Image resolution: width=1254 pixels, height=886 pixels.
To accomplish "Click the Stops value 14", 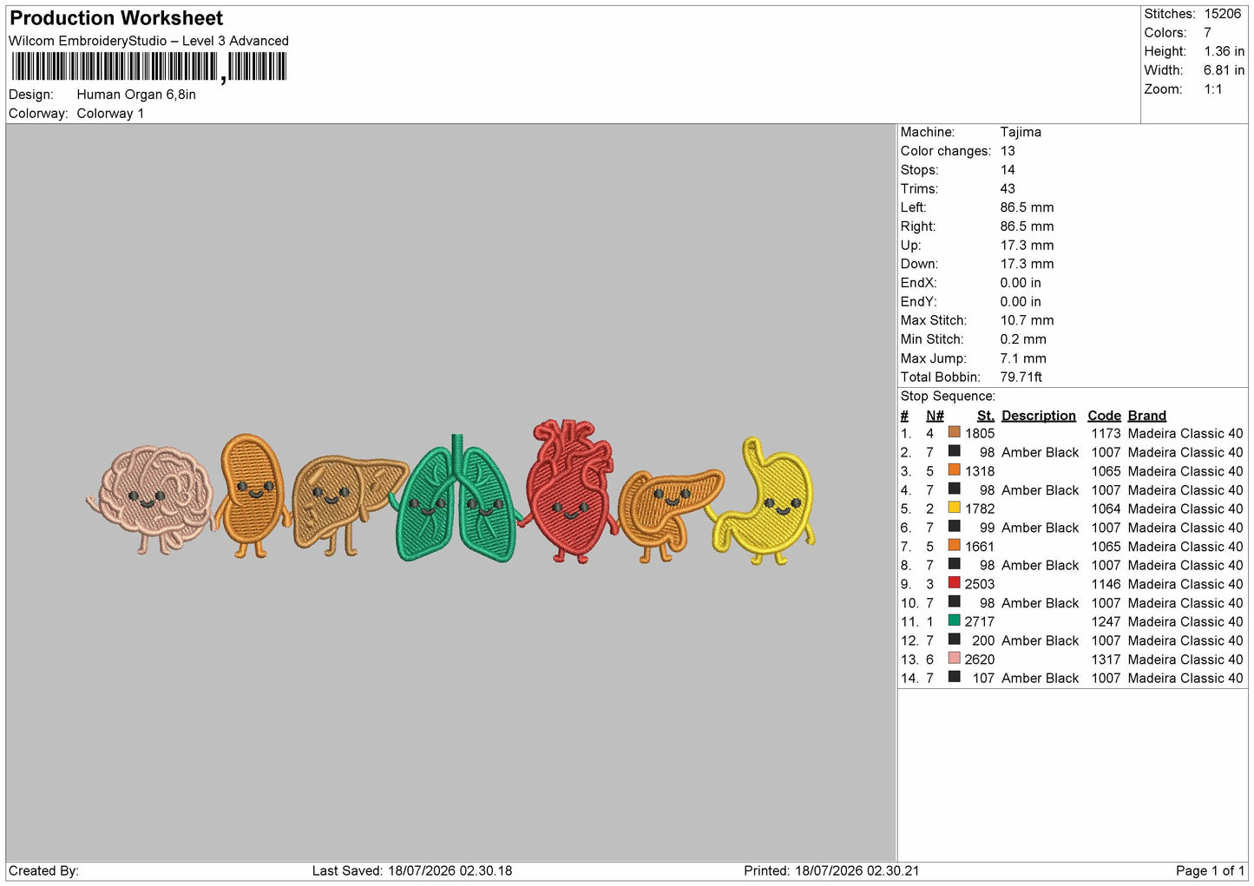I will pos(1008,170).
